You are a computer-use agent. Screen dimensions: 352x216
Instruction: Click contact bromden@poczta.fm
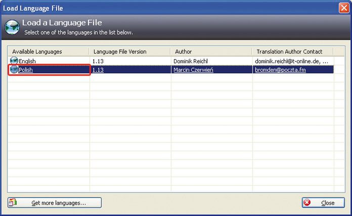coord(280,70)
